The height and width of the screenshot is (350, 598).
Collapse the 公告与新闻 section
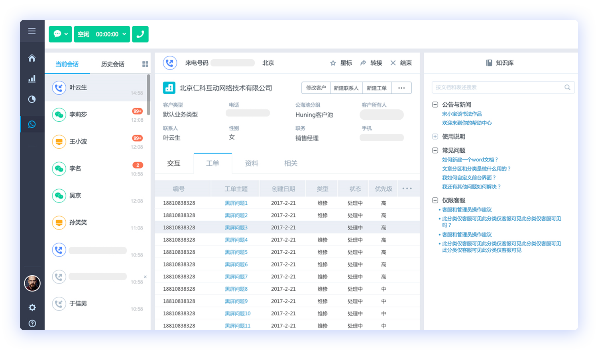[435, 105]
